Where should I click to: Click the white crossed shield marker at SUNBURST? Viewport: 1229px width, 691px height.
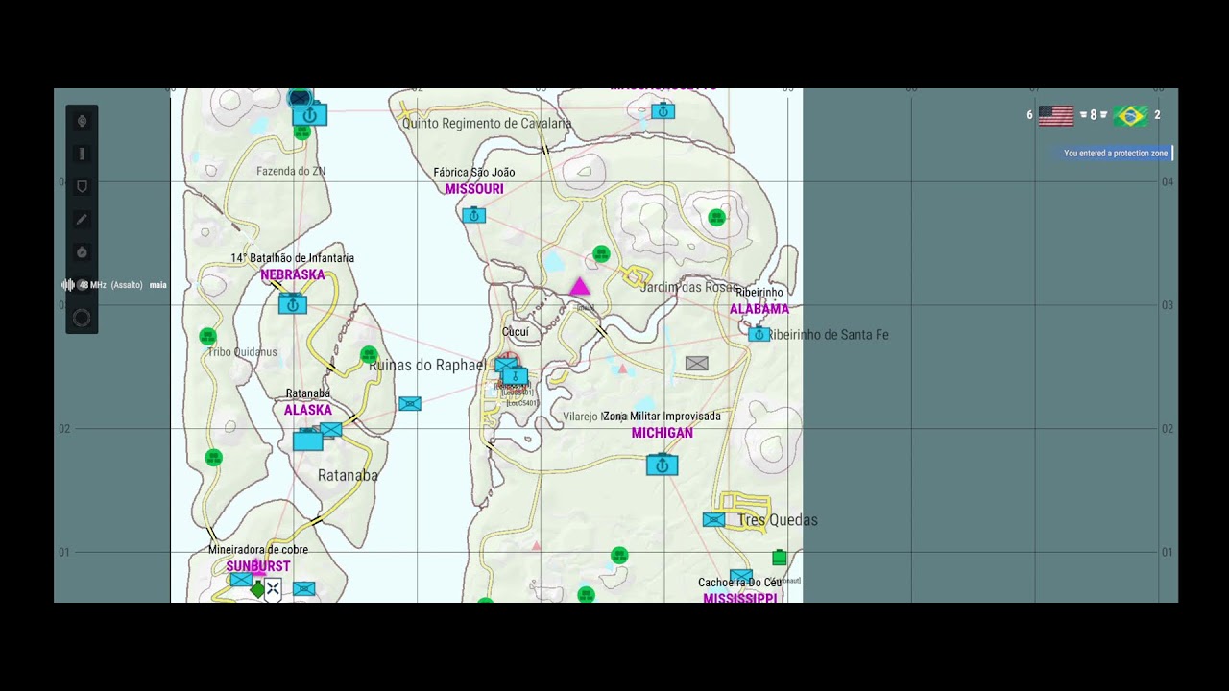pyautogui.click(x=273, y=588)
